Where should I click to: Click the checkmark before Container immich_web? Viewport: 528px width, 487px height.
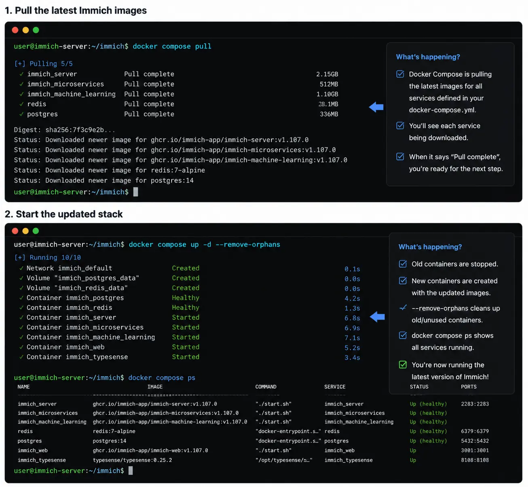click(x=21, y=347)
